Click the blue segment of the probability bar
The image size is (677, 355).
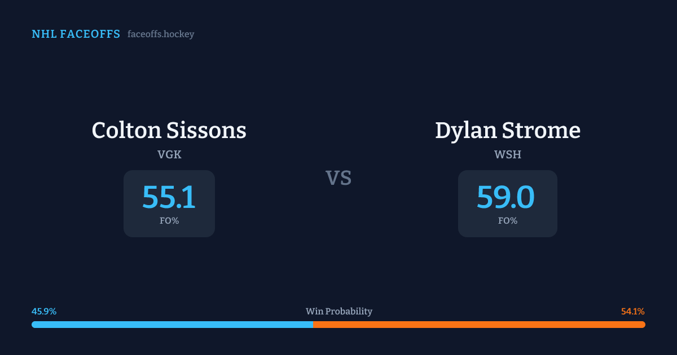(x=172, y=325)
